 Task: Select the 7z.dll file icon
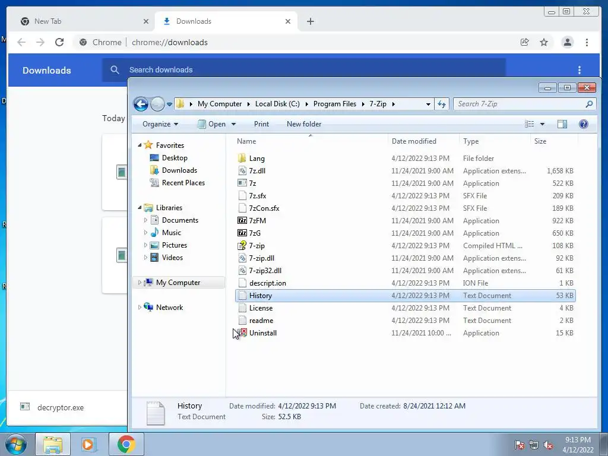coord(242,170)
